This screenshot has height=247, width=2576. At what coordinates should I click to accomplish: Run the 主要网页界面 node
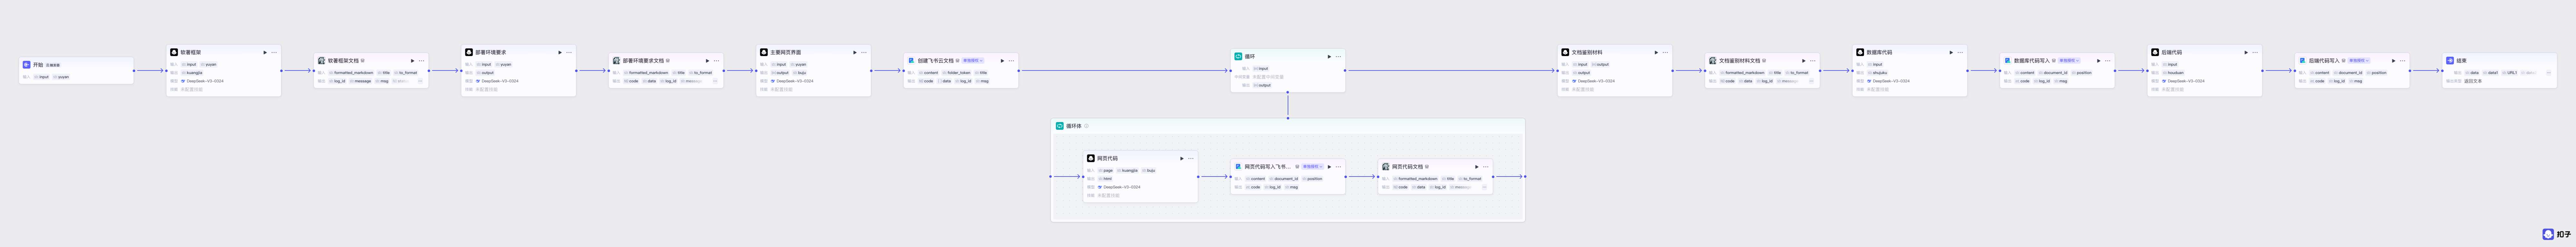855,52
